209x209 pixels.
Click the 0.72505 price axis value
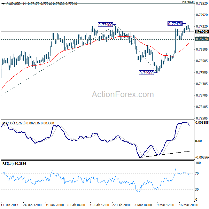(x=202, y=118)
